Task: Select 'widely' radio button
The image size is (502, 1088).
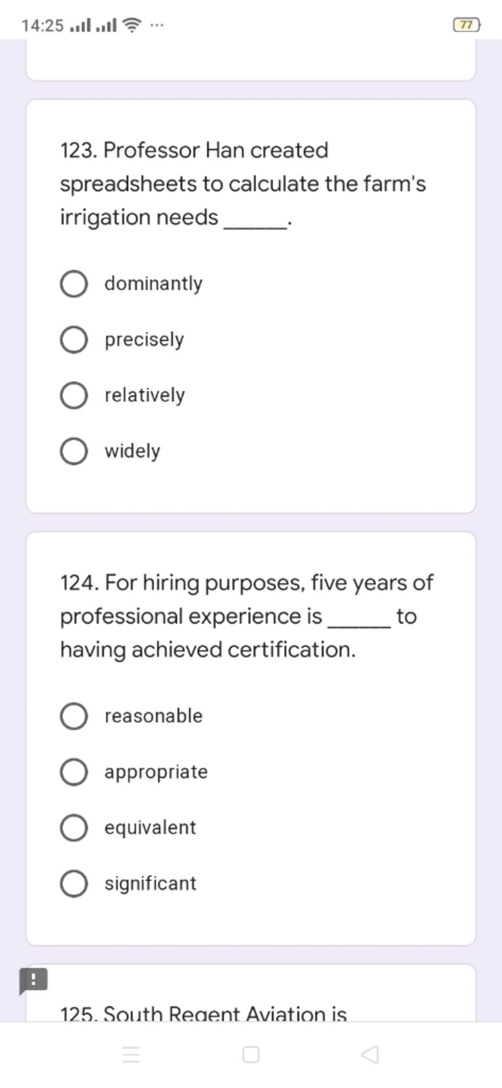Action: (x=74, y=451)
